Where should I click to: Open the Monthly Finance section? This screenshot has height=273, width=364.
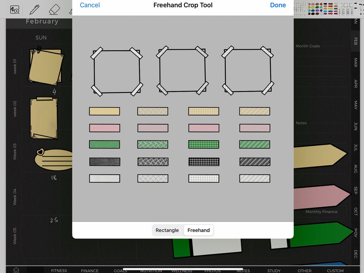point(321,212)
